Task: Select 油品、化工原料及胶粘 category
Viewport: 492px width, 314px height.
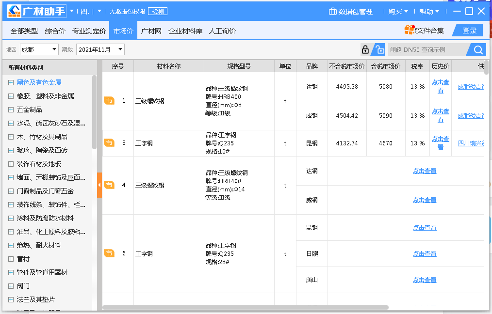Action: (x=51, y=232)
